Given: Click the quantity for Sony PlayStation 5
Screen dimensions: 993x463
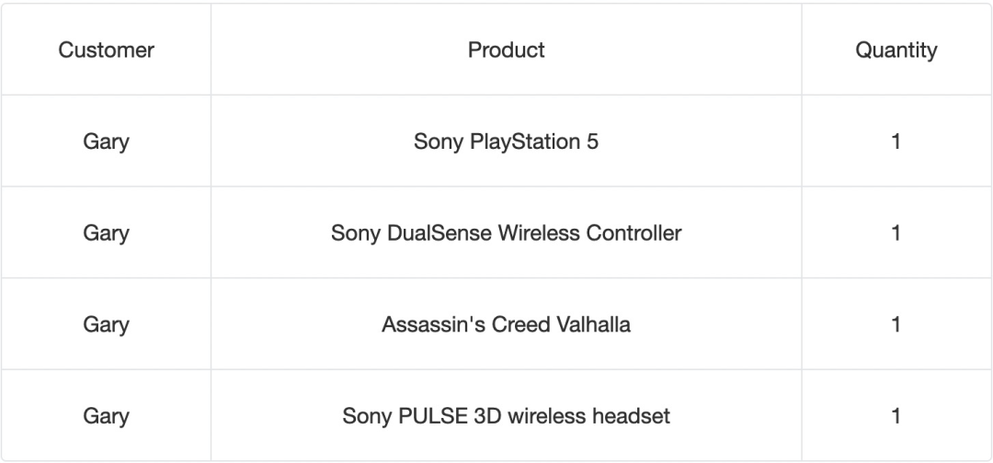Looking at the screenshot, I should (x=896, y=141).
